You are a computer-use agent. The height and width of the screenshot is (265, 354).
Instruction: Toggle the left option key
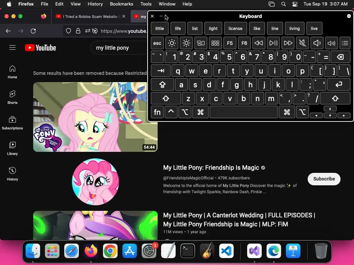[185, 112]
